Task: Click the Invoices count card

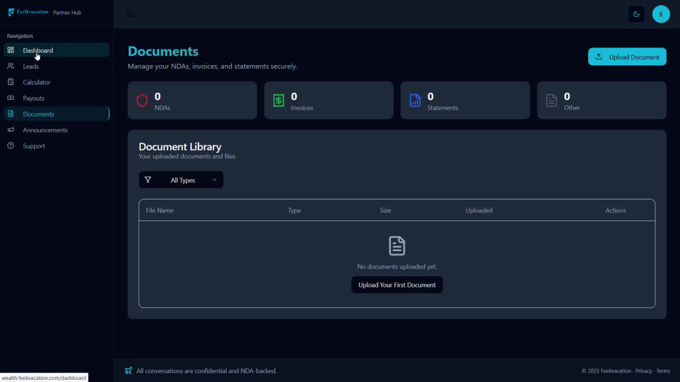Action: 328,100
